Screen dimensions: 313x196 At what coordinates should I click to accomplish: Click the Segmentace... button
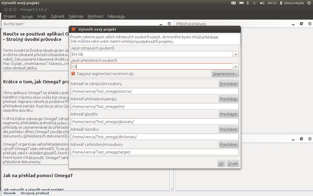[225, 73]
